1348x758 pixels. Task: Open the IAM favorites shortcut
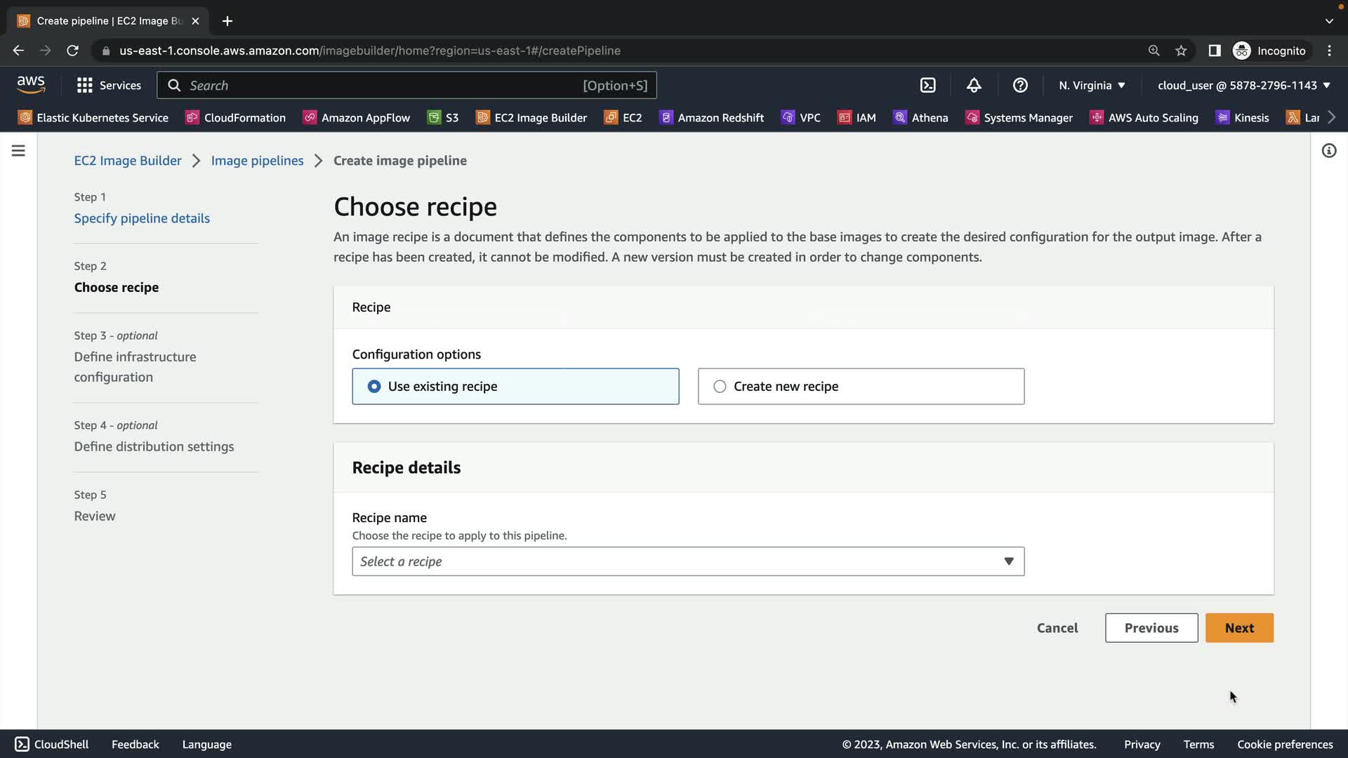[x=857, y=118]
